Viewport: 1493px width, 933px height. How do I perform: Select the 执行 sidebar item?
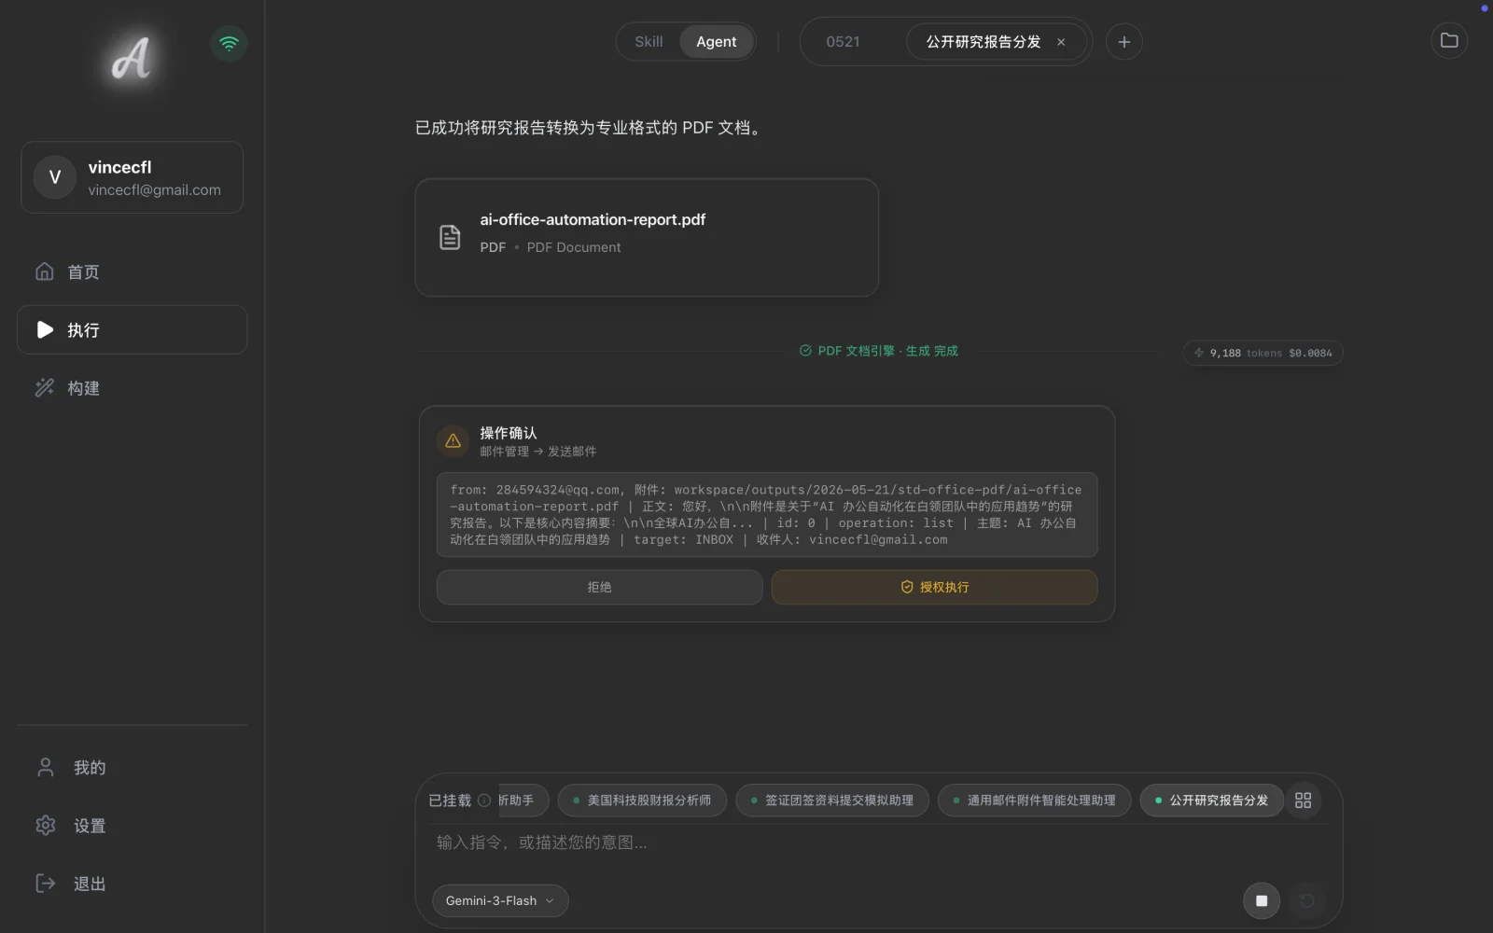coord(132,329)
